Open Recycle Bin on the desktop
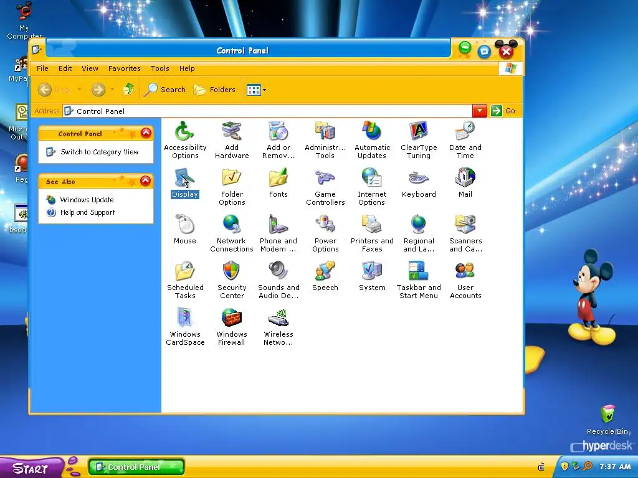This screenshot has width=638, height=478. (x=608, y=420)
